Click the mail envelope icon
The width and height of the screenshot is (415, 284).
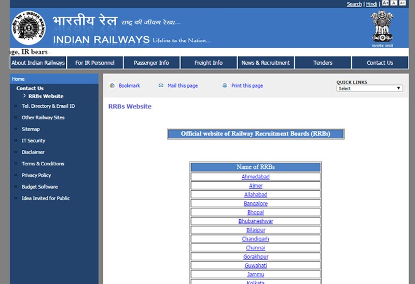161,85
